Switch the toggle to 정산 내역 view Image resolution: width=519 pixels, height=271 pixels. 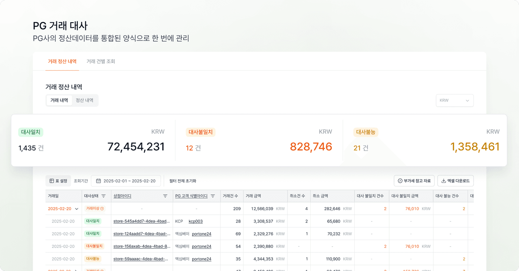(84, 100)
